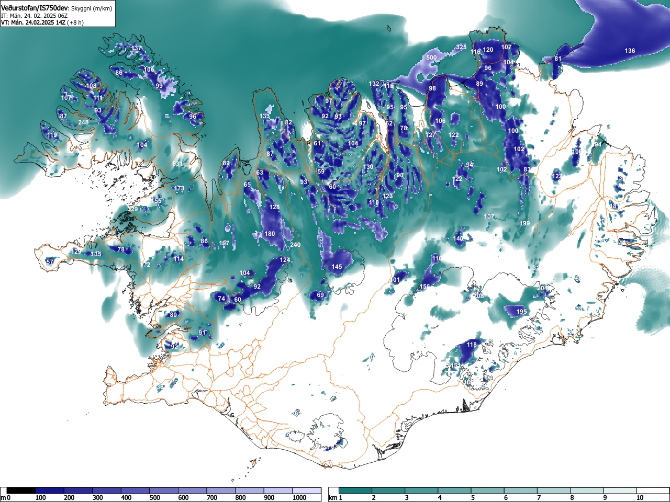Image resolution: width=670 pixels, height=502 pixels.
Task: Click the 124 visibility value label
Action: (285, 260)
